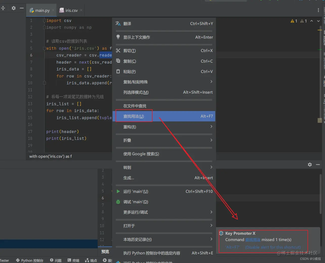The image size is (325, 263).
Task: Choose 翻译 from the context menu
Action: click(164, 23)
